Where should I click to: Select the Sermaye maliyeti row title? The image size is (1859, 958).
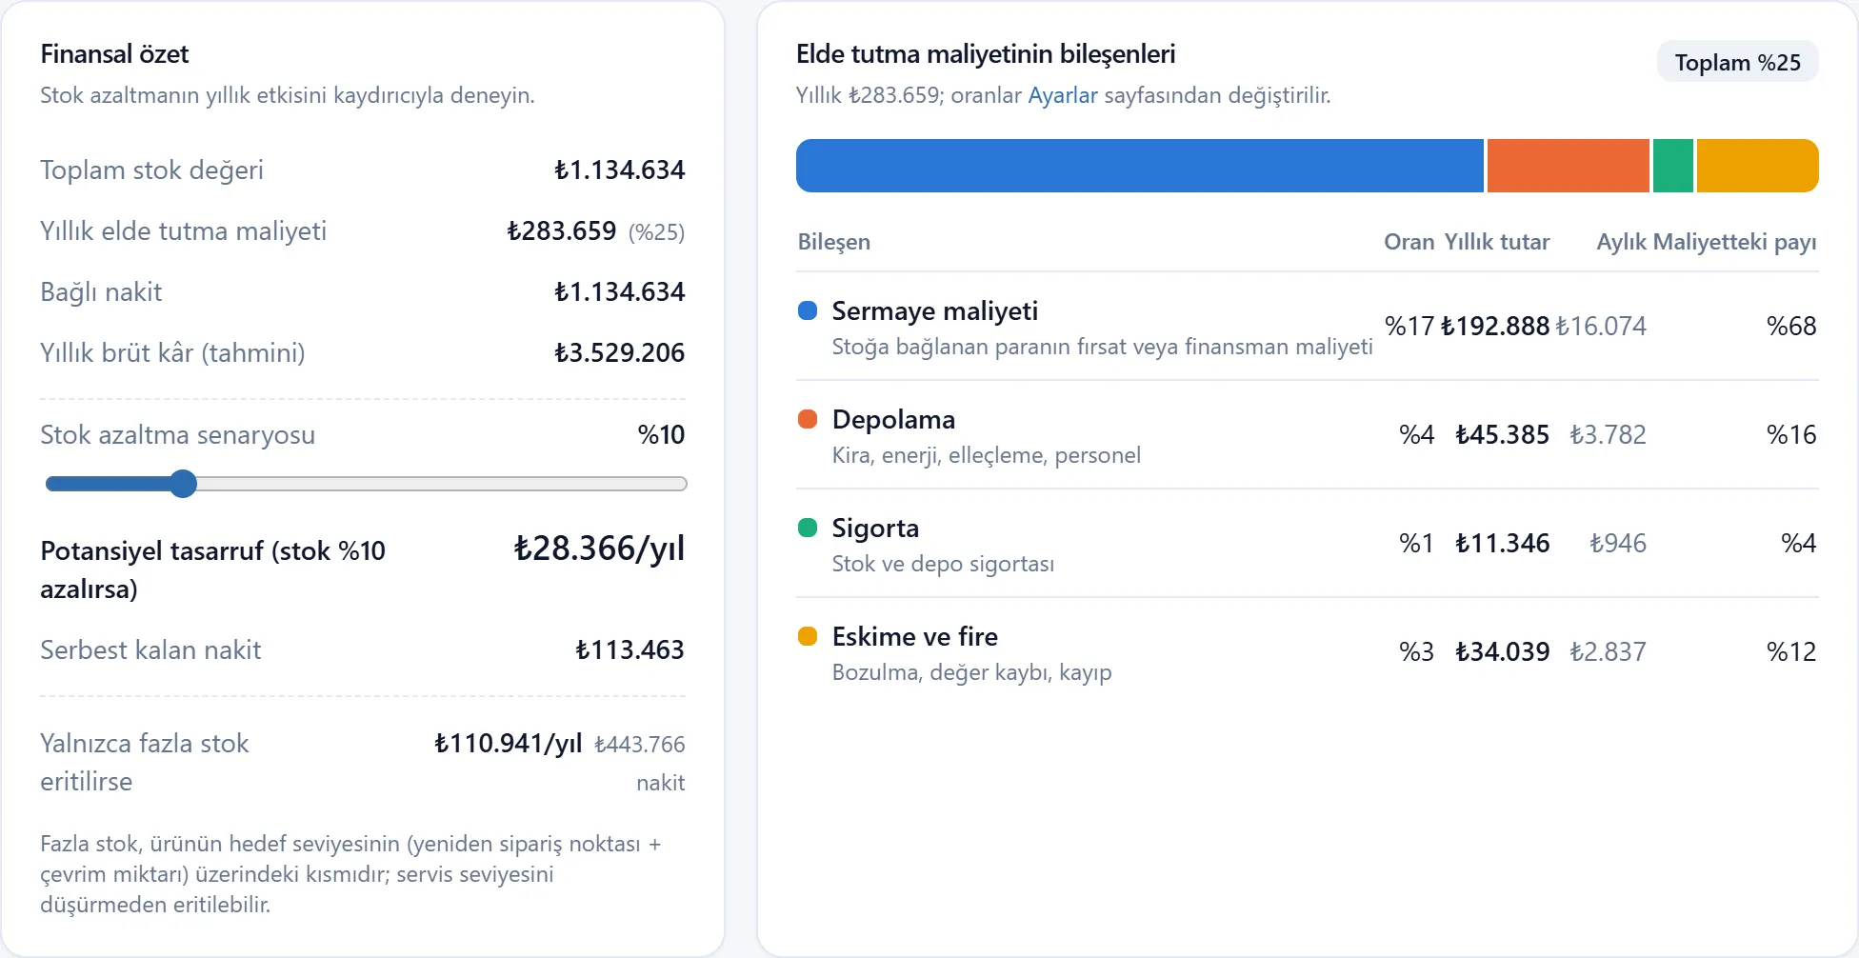(935, 311)
